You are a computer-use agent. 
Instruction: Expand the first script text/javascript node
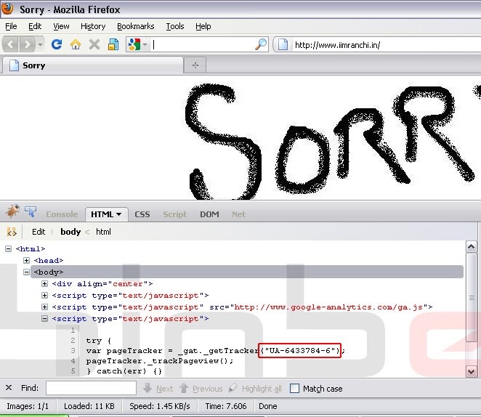[x=45, y=295]
